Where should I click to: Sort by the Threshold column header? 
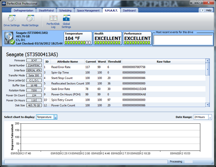(114, 62)
